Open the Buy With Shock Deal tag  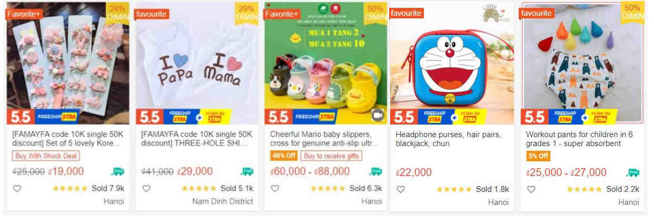point(46,156)
